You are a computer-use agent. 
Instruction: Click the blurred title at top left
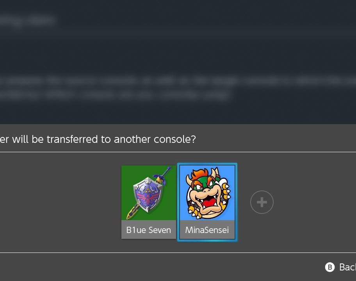[27, 21]
